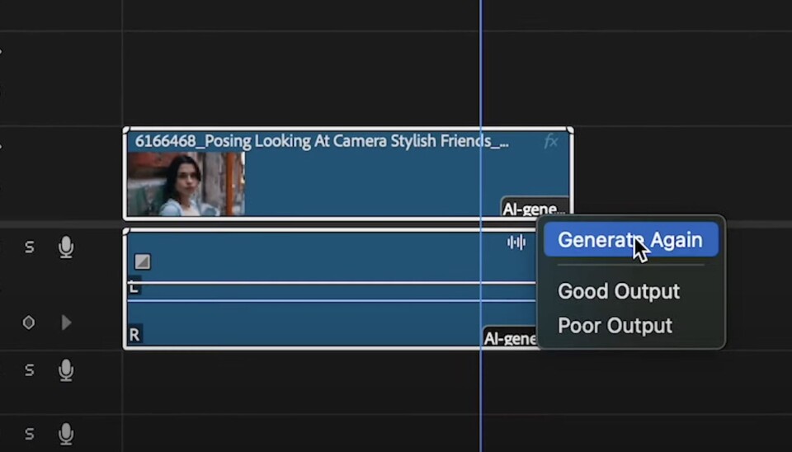Choose Good Output in the context menu
792x452 pixels.
[x=618, y=291]
